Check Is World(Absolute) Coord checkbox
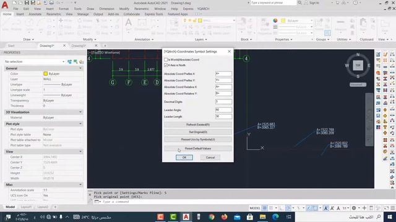 pos(166,60)
